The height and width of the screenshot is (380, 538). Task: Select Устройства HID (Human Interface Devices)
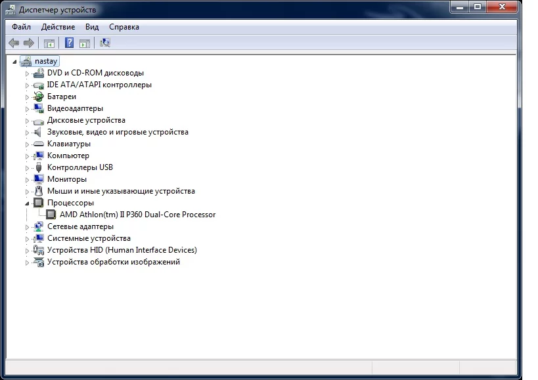point(122,250)
